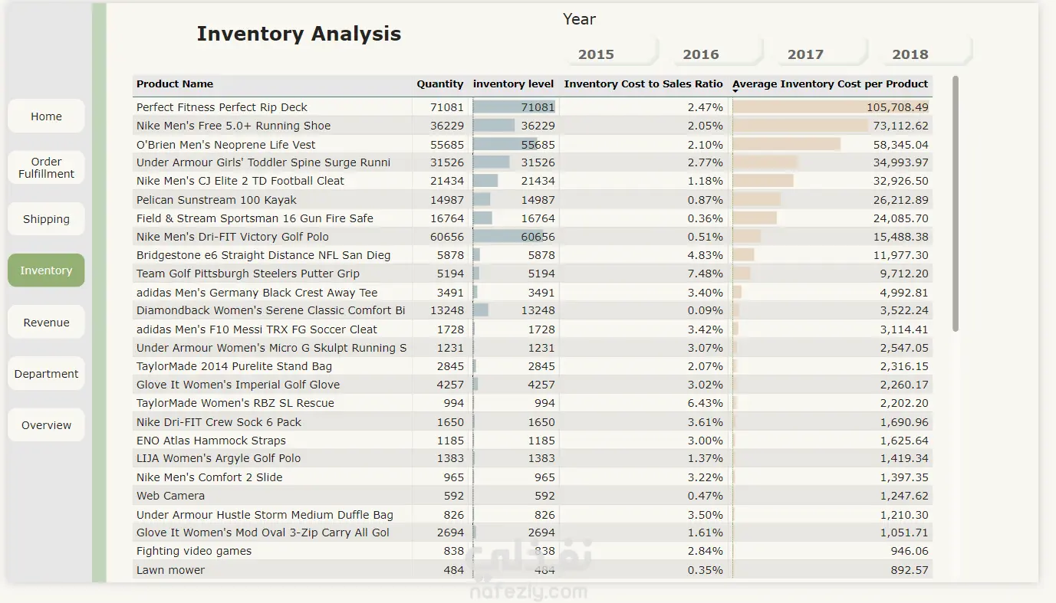Open the Order Fulfillment page
Screen dimensions: 1056x603
point(46,168)
